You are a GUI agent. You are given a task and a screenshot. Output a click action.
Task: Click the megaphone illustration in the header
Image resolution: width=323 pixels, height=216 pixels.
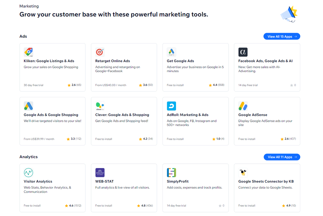pyautogui.click(x=289, y=14)
